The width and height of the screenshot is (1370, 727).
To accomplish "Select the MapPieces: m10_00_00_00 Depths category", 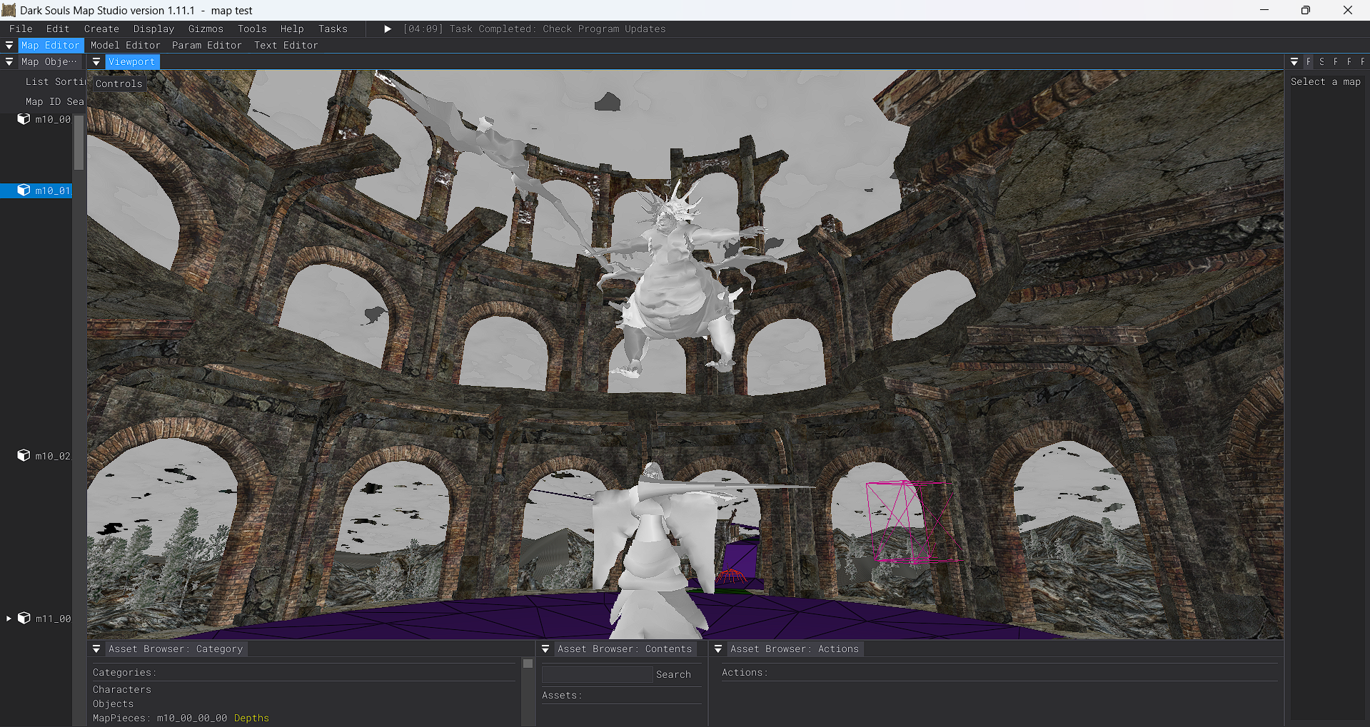I will [x=181, y=718].
